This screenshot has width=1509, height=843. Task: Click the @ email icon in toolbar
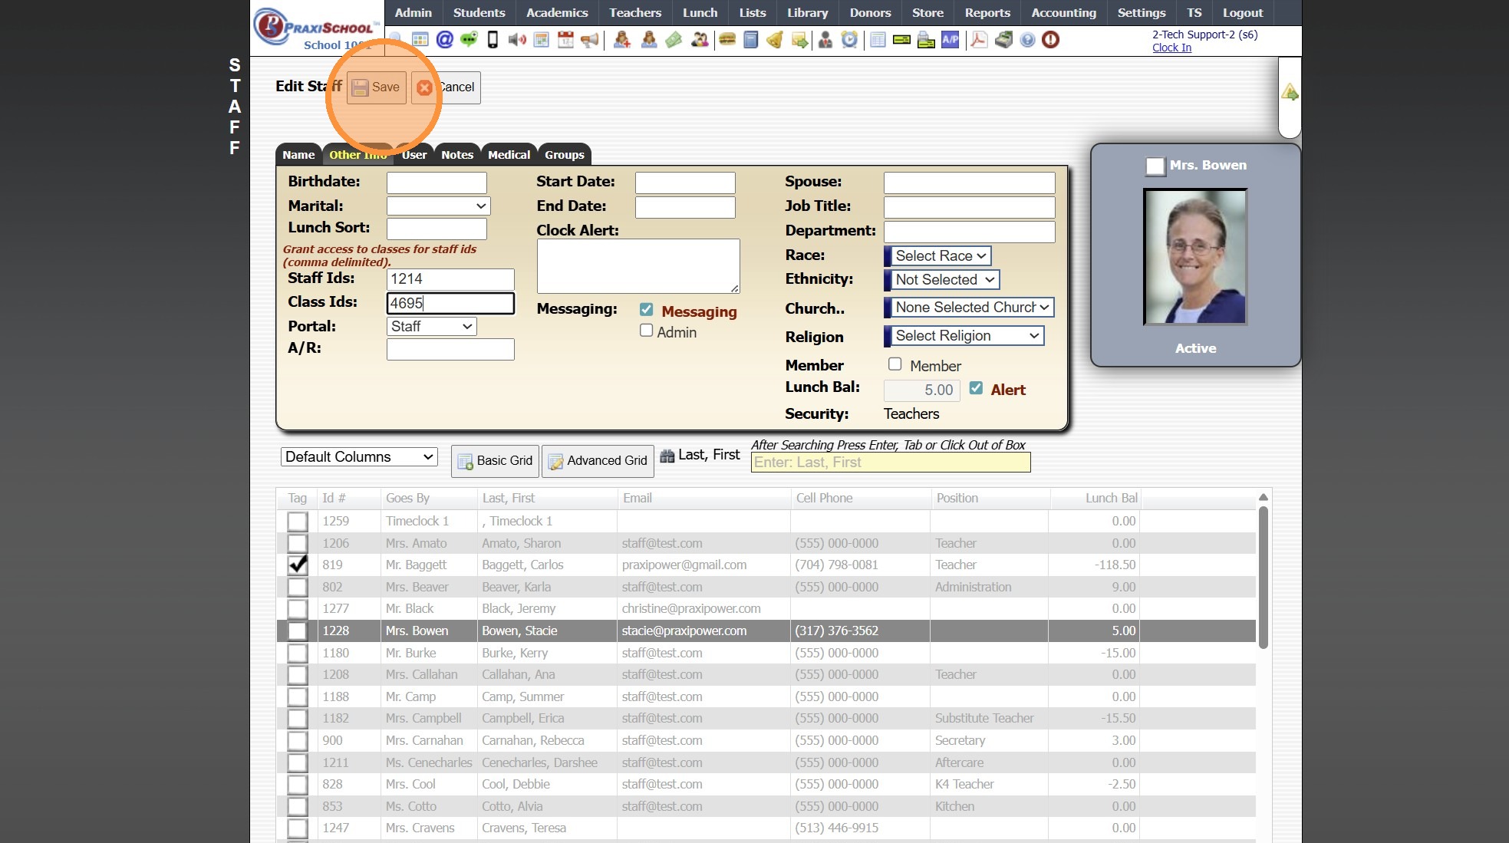[444, 40]
